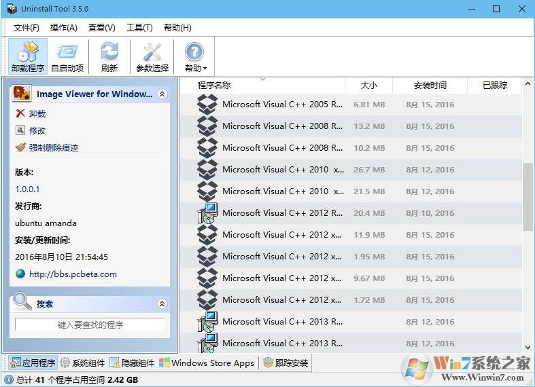Image resolution: width=535 pixels, height=387 pixels.
Task: Click the 26.7 MB size cell
Action: 369,170
